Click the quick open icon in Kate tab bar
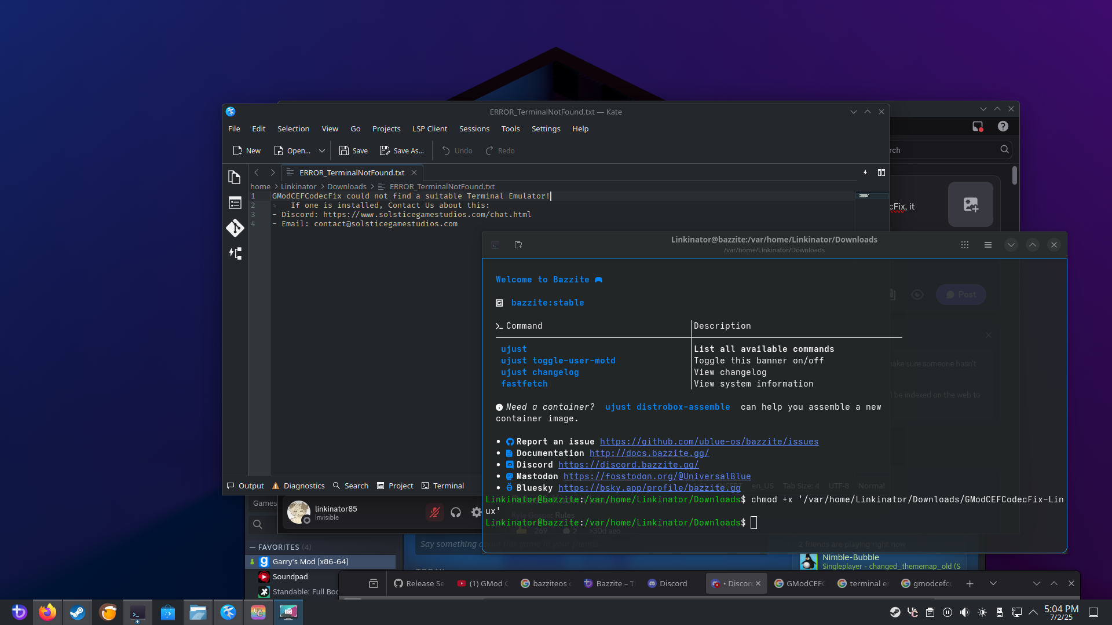The image size is (1112, 625). tap(865, 172)
